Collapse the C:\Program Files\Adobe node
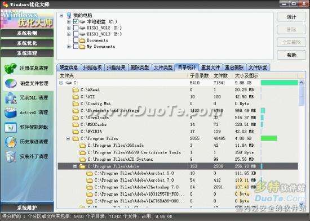310x221 pixels. click(75, 166)
